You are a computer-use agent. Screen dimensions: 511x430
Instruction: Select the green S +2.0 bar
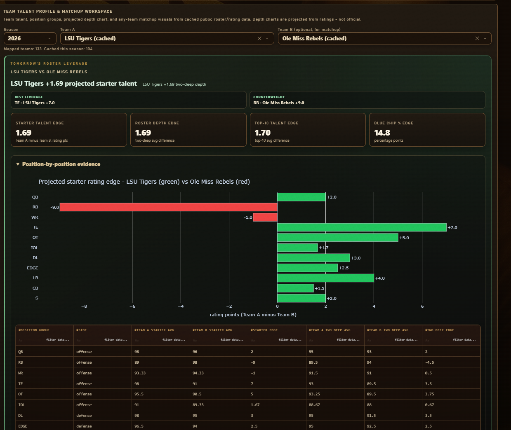pos(301,298)
